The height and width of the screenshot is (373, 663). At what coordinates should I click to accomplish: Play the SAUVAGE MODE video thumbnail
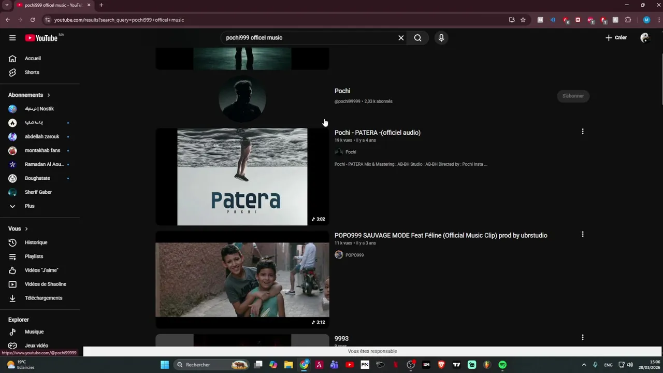point(242,280)
